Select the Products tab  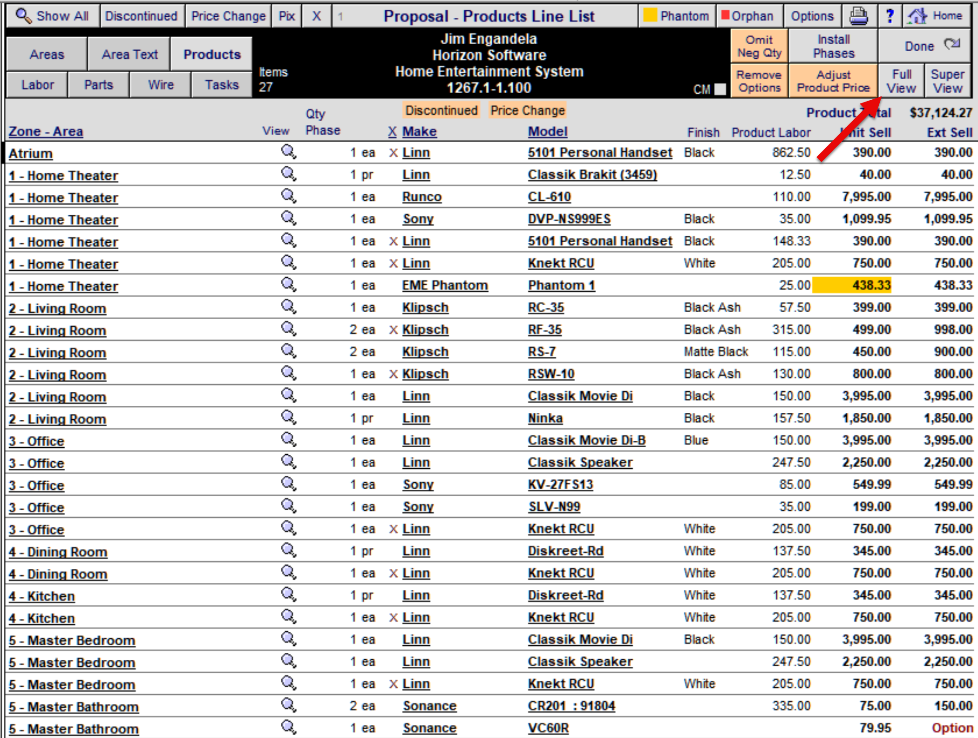[x=212, y=54]
